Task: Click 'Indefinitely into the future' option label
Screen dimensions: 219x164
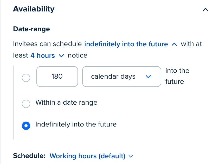Action: point(76,124)
